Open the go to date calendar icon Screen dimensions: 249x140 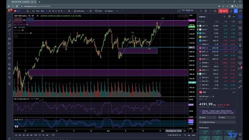pyautogui.click(x=53, y=135)
